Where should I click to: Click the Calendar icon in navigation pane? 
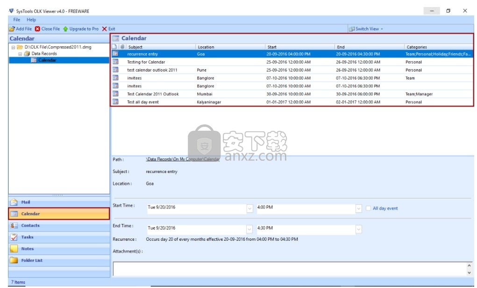point(14,214)
